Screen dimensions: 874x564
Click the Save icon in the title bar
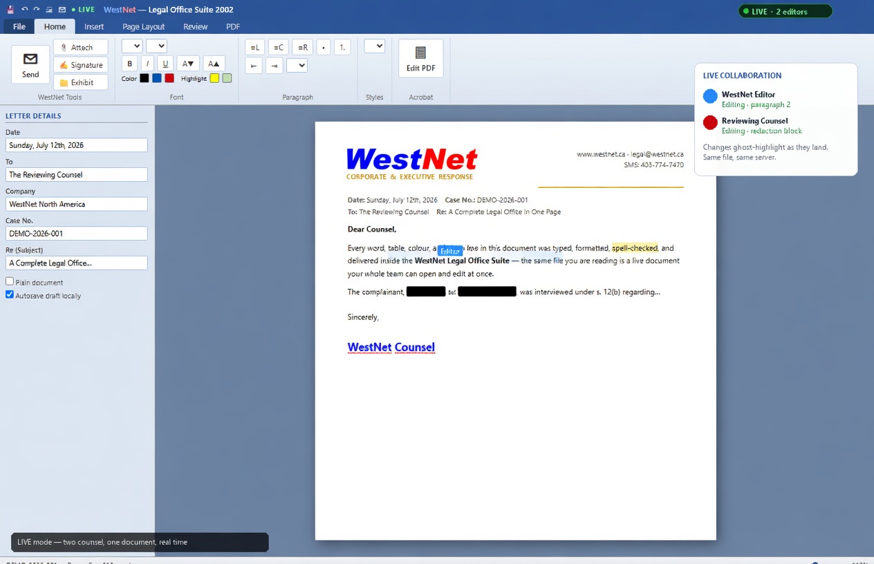click(x=10, y=10)
